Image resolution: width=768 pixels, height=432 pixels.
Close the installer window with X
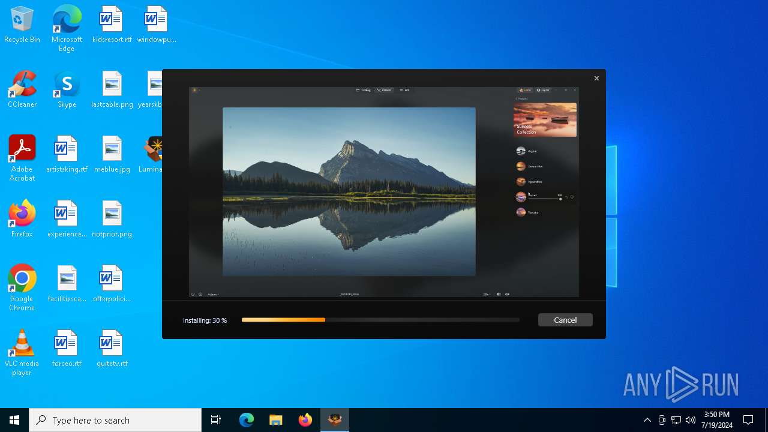point(596,78)
